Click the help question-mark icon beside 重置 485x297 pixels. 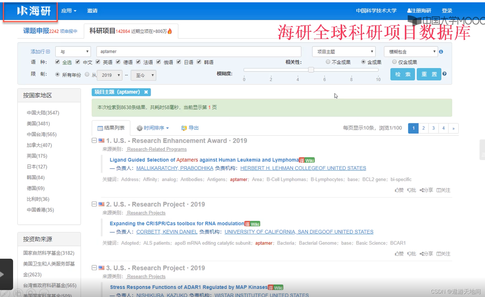point(445,74)
